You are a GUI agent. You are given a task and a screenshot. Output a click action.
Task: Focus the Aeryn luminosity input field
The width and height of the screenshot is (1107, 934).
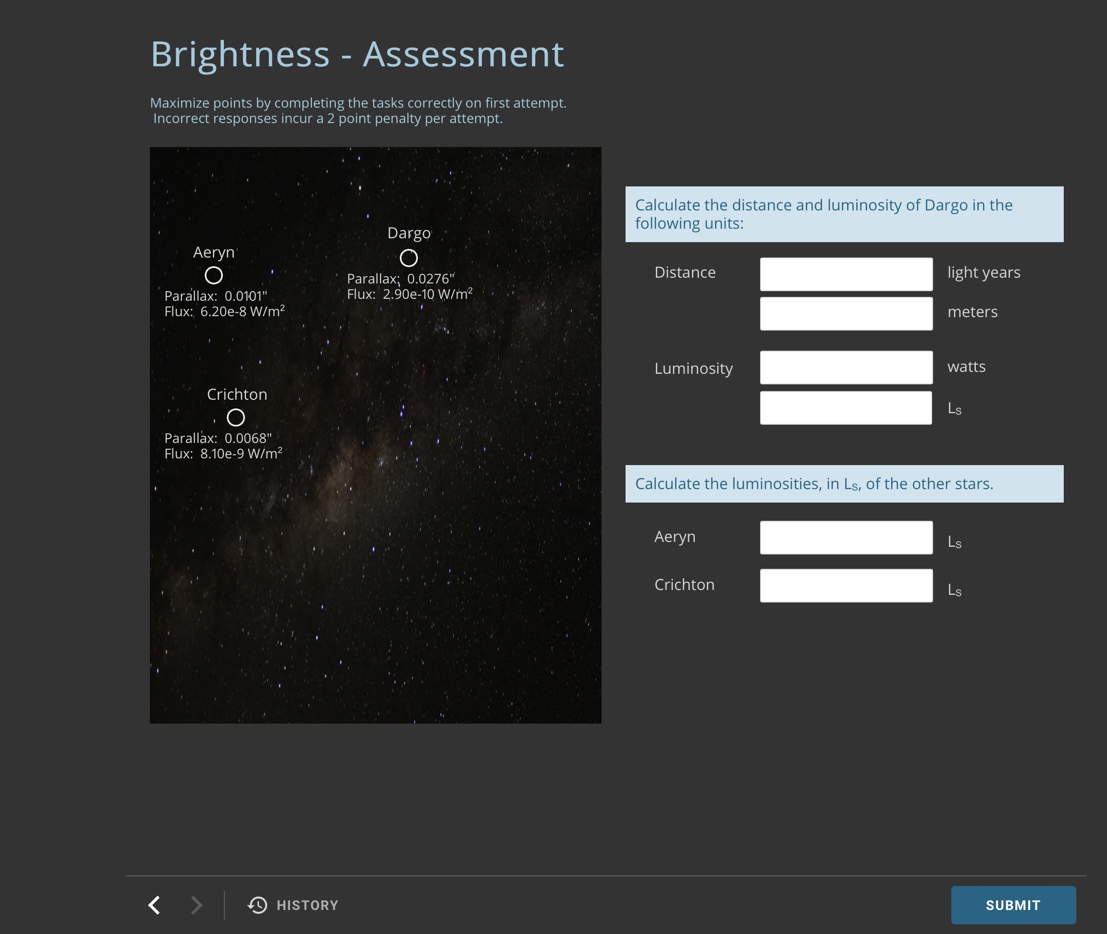[x=846, y=538]
